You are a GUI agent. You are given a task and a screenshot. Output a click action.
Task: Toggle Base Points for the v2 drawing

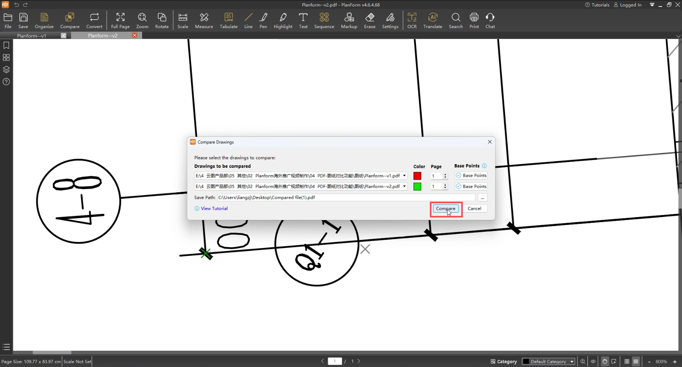click(471, 187)
